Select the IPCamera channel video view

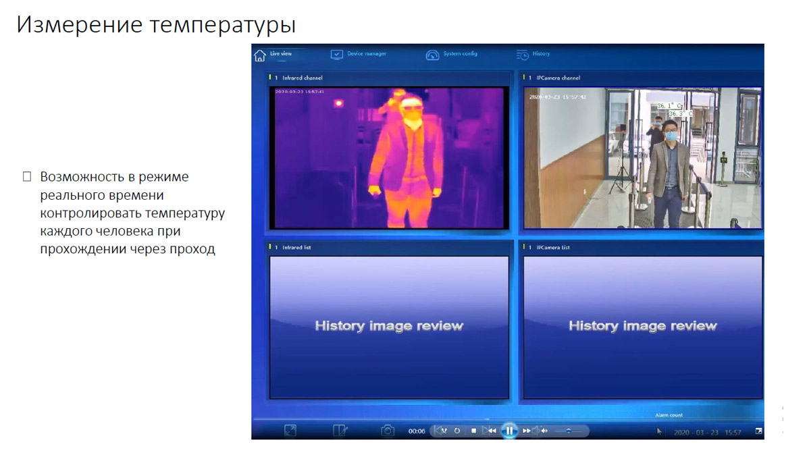click(642, 157)
